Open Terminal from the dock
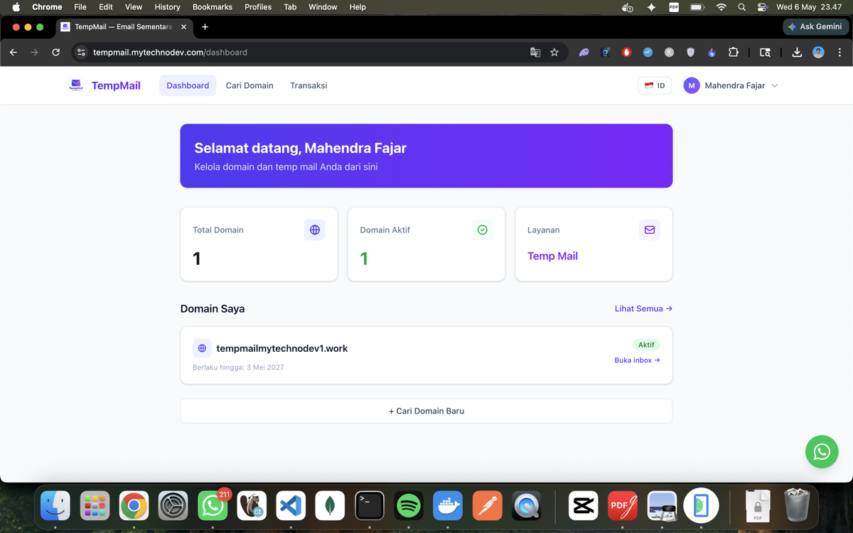 (x=370, y=506)
